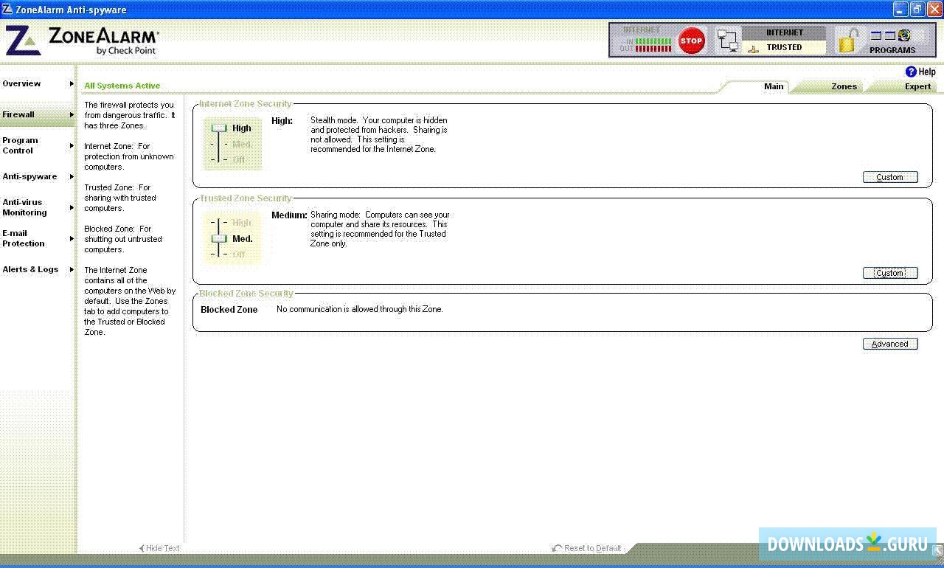Click the bold "Blocked Zone" label
This screenshot has height=568, width=944.
(x=229, y=309)
